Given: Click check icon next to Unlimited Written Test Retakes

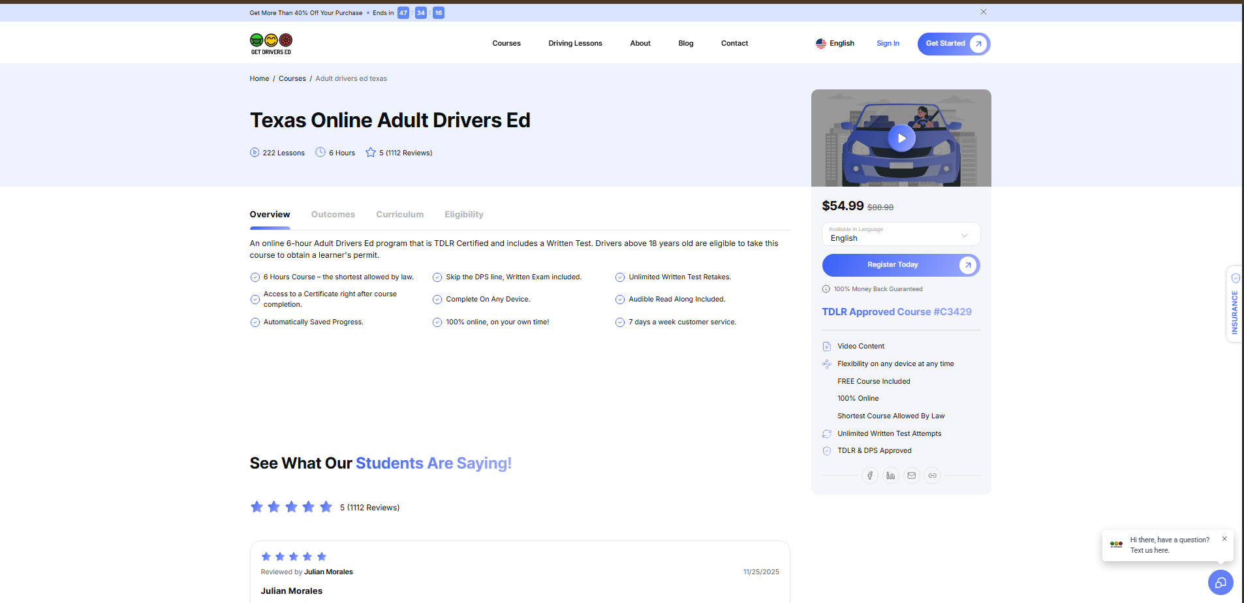Looking at the screenshot, I should (x=620, y=277).
